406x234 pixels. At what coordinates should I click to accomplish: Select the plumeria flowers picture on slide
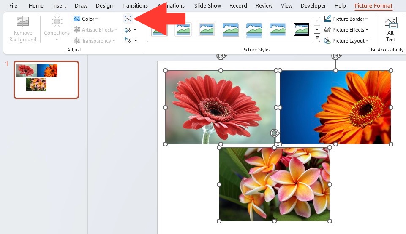(274, 184)
